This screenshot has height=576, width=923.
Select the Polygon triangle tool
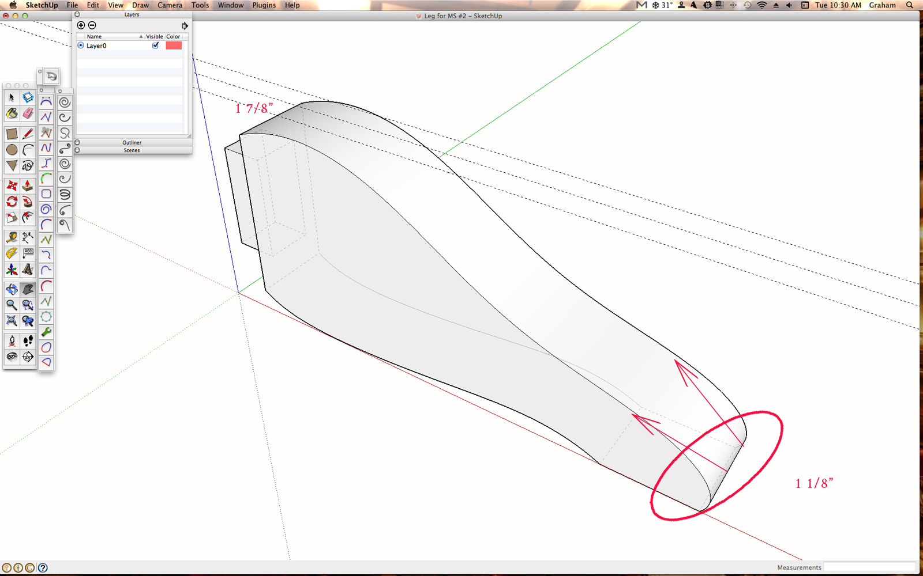pos(12,166)
